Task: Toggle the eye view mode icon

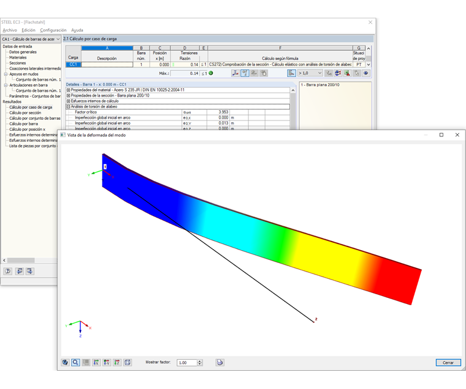Action: 366,73
